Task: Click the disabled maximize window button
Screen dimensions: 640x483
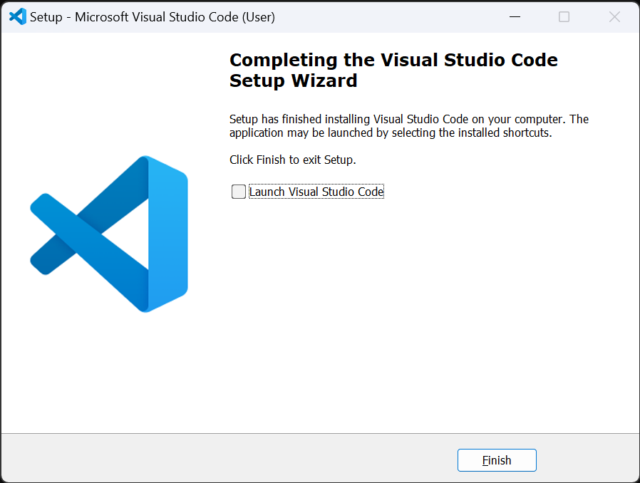Action: pos(564,16)
